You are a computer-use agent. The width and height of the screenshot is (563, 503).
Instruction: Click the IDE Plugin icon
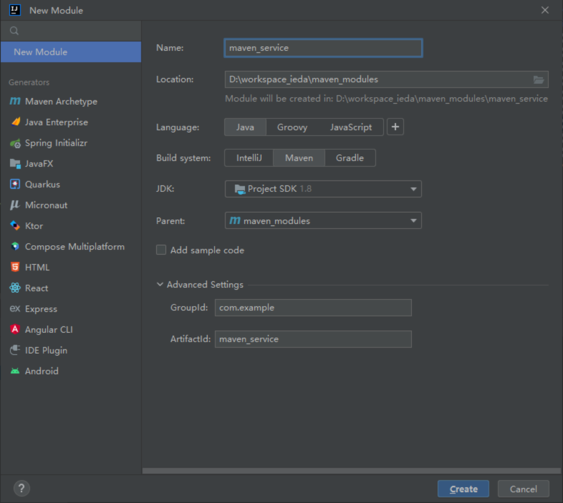coord(15,350)
